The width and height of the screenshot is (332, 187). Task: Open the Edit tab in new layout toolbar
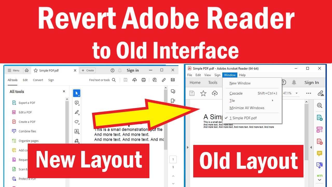click(x=25, y=80)
